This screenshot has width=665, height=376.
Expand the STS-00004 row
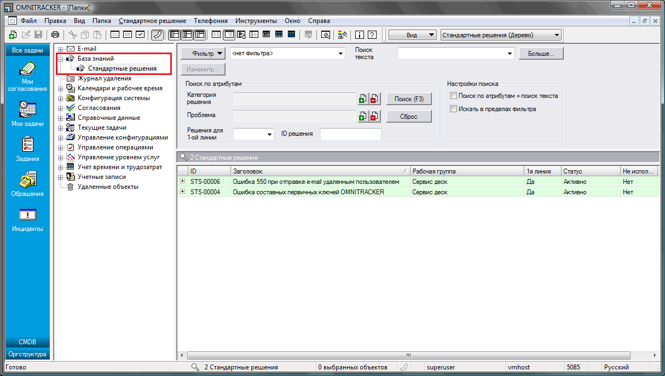(x=183, y=192)
